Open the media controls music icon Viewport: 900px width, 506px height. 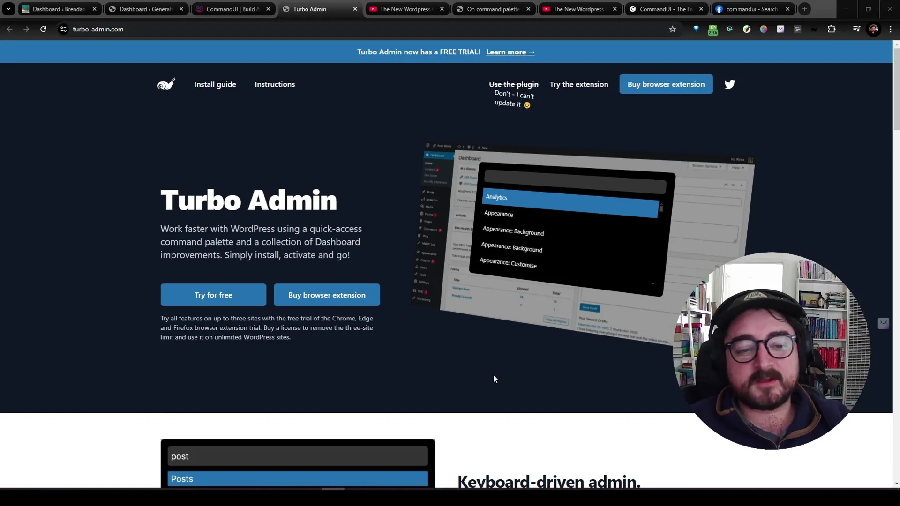pyautogui.click(x=856, y=29)
